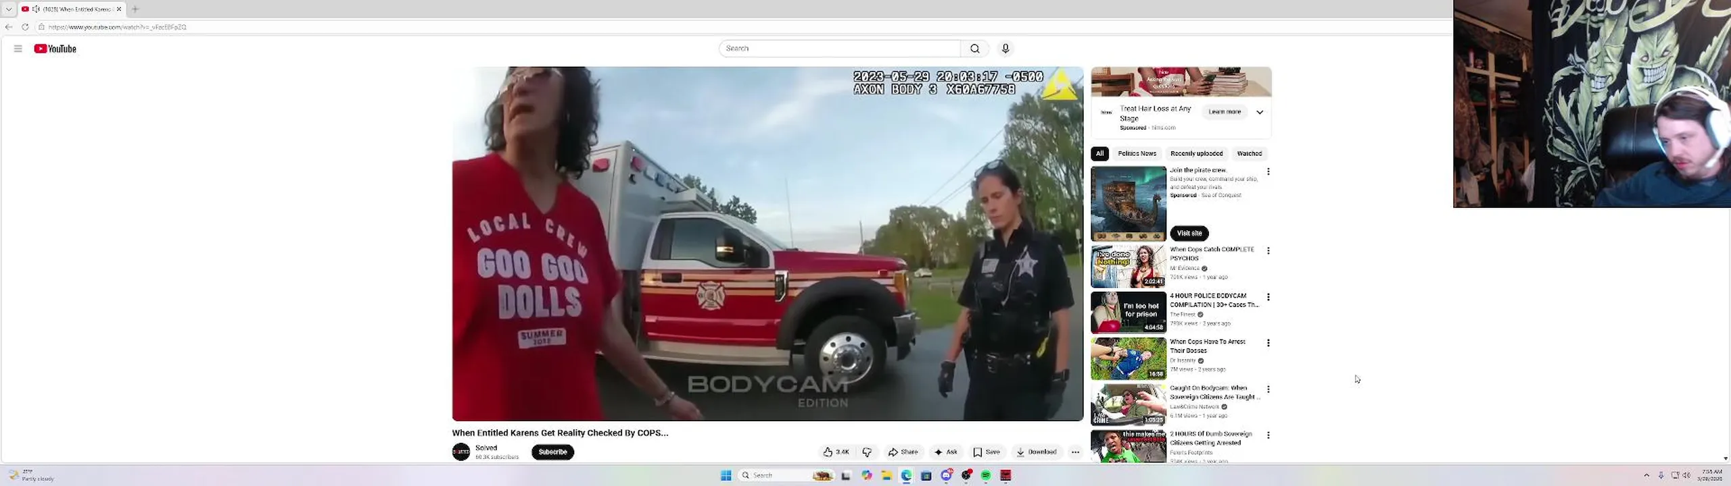
Task: Open the Solved channel avatar
Action: click(461, 452)
